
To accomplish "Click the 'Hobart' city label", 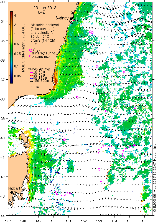I will pos(14,188).
